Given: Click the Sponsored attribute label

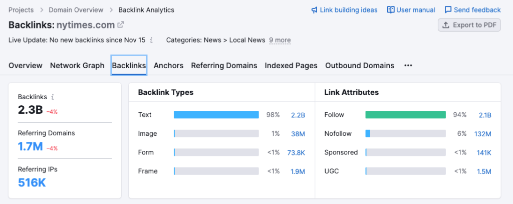Looking at the screenshot, I should pyautogui.click(x=341, y=152).
